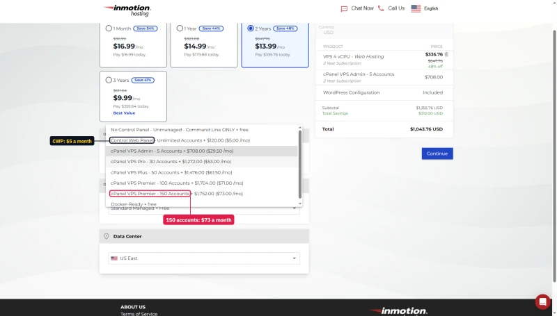
Task: Select the 3 Years billing radio button
Action: [109, 80]
